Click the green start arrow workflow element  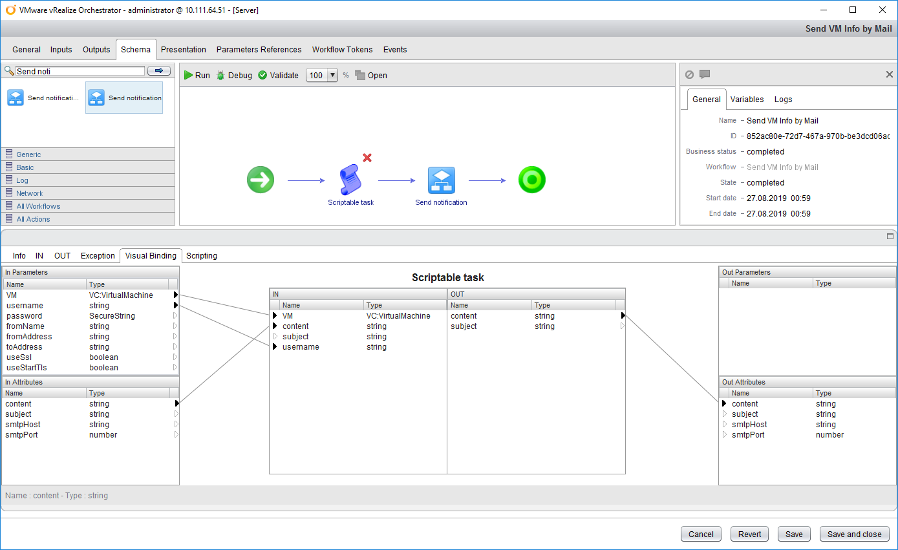click(261, 180)
